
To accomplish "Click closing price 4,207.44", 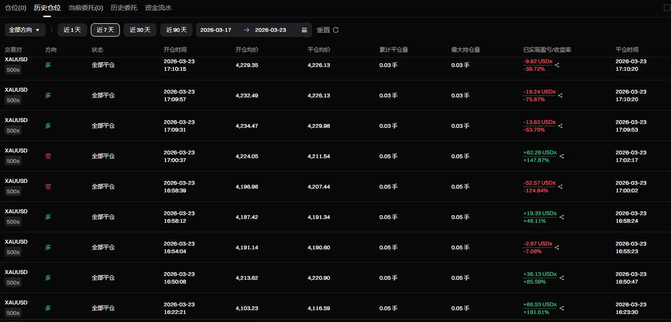I will point(319,187).
